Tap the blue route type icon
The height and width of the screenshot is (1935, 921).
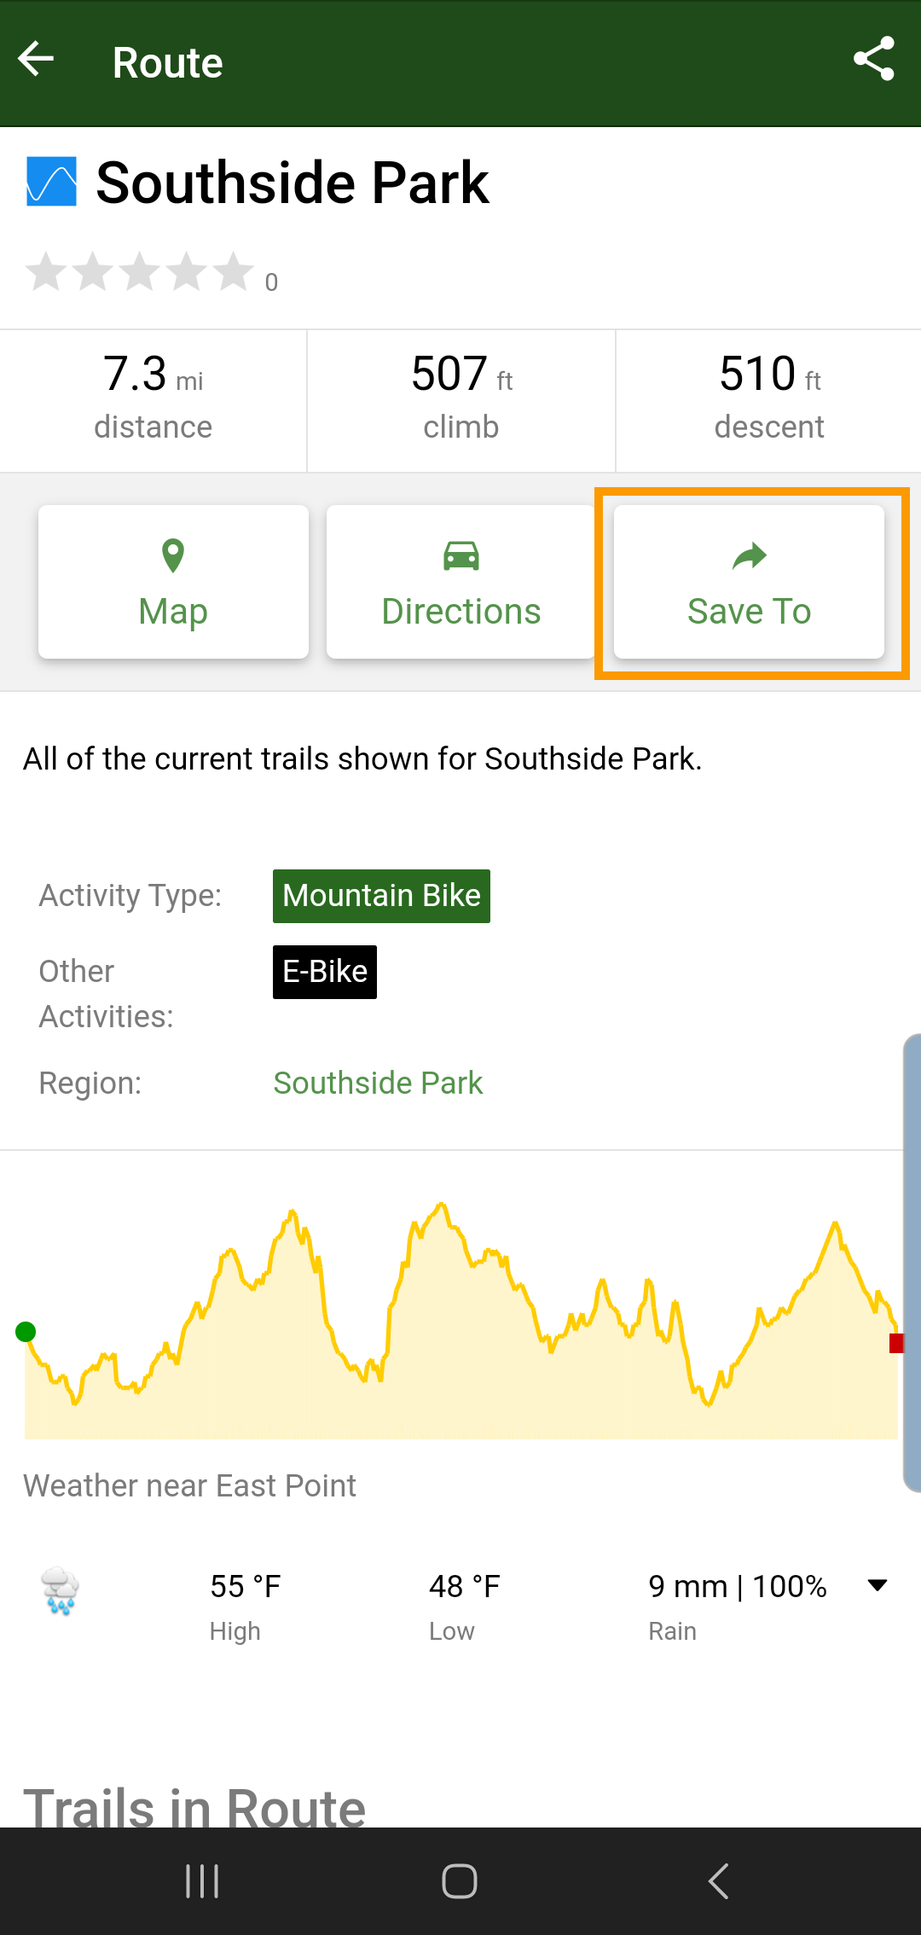click(51, 182)
